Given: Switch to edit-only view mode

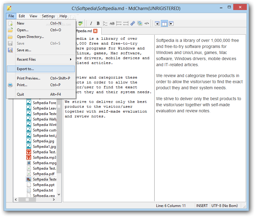Looking at the screenshot, I should [157, 24].
